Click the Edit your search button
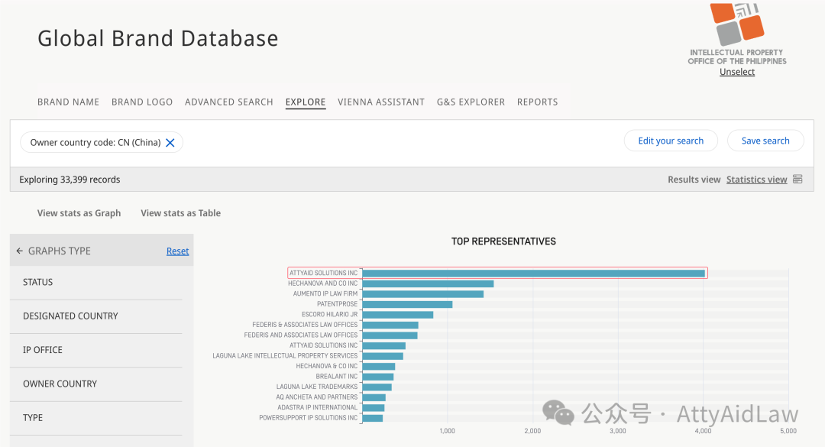The width and height of the screenshot is (825, 447). 671,141
